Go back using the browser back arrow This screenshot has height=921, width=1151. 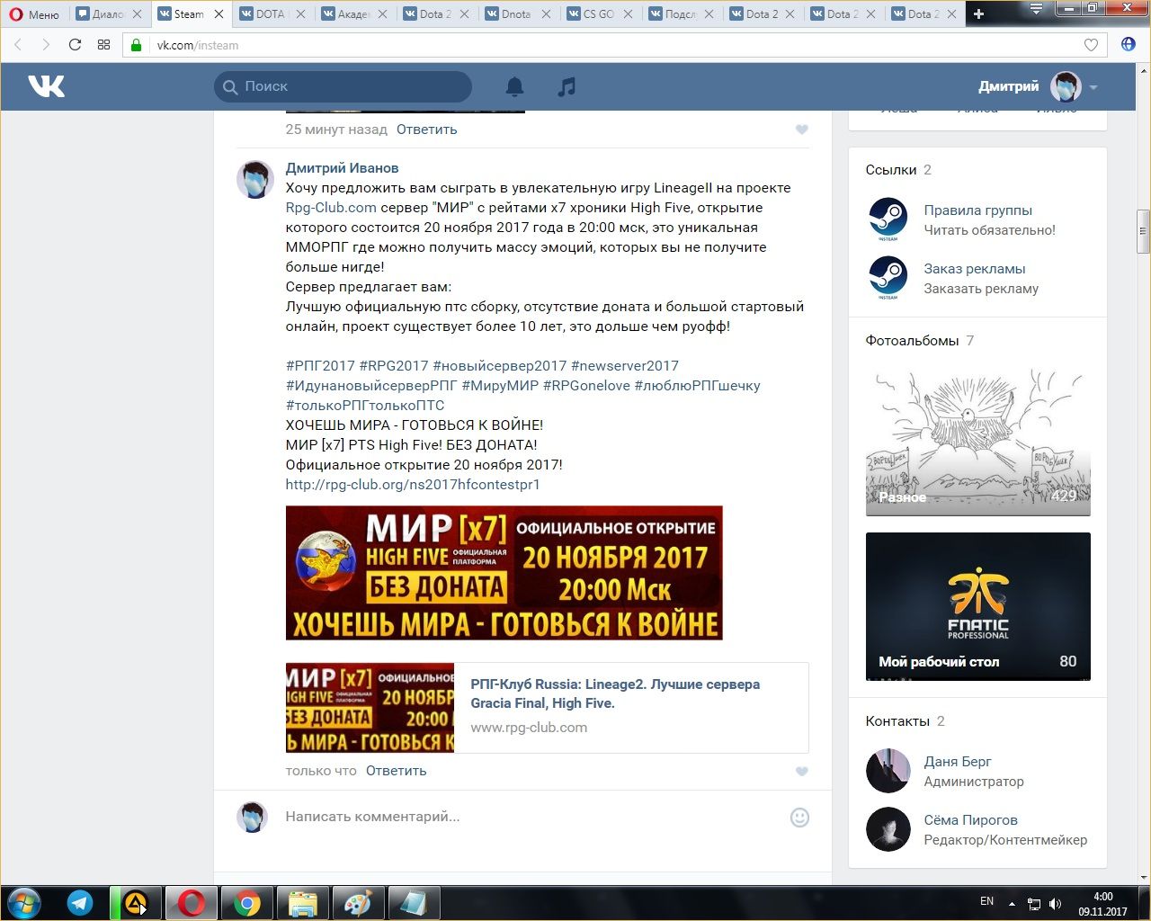click(x=18, y=45)
